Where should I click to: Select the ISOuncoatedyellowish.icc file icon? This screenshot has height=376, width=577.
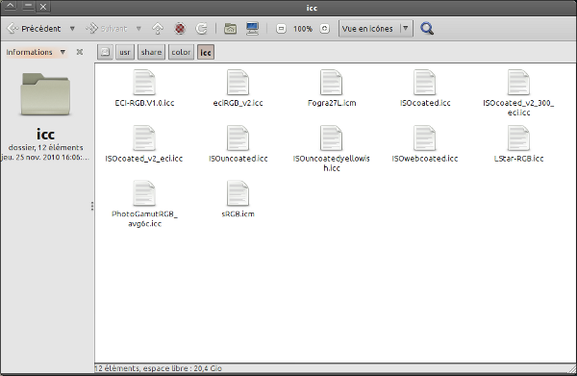click(x=331, y=138)
